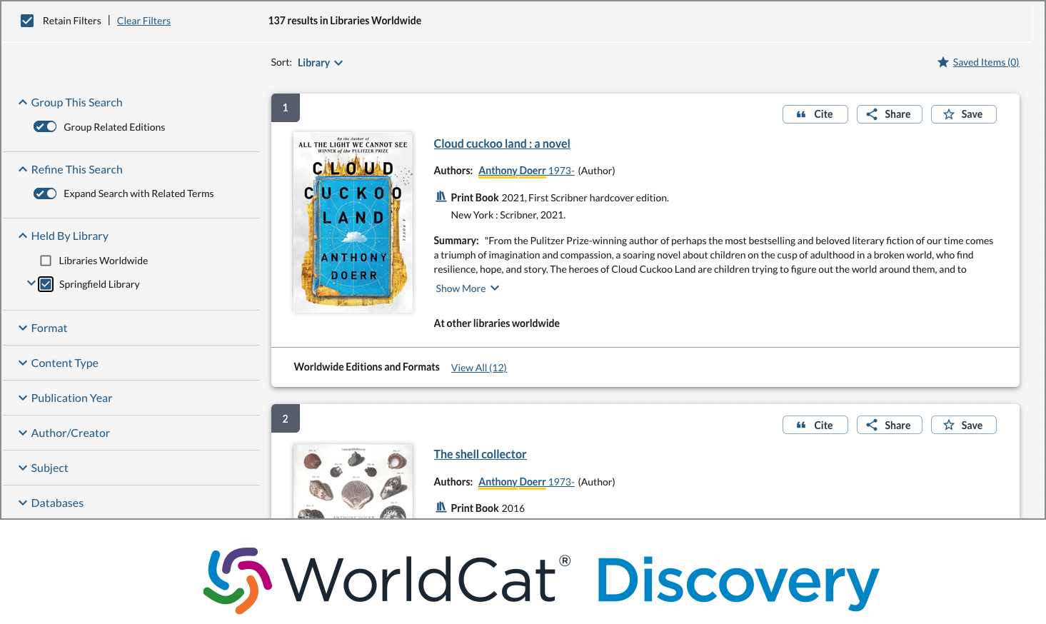Turn off Group Related Editions toggle
Image resolution: width=1046 pixels, height=624 pixels.
point(45,126)
